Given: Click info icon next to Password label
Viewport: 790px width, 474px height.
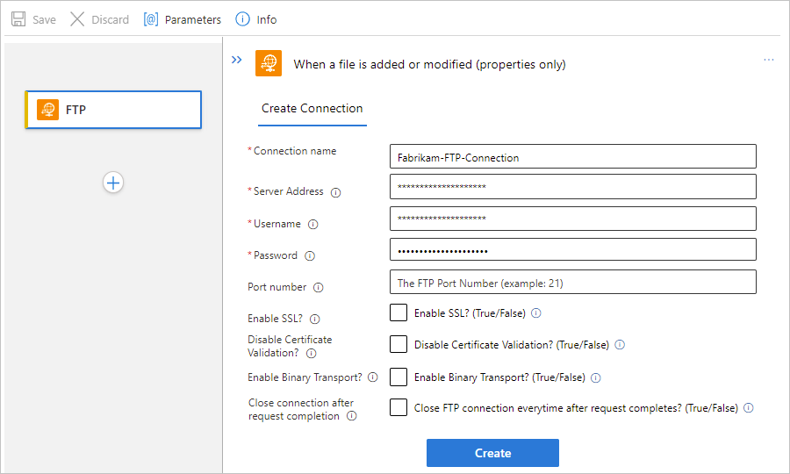Looking at the screenshot, I should pos(309,256).
